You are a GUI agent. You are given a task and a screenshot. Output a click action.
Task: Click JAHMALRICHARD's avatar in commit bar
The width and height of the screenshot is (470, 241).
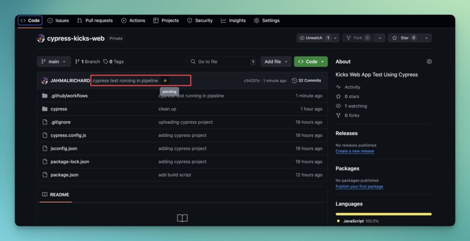click(45, 80)
